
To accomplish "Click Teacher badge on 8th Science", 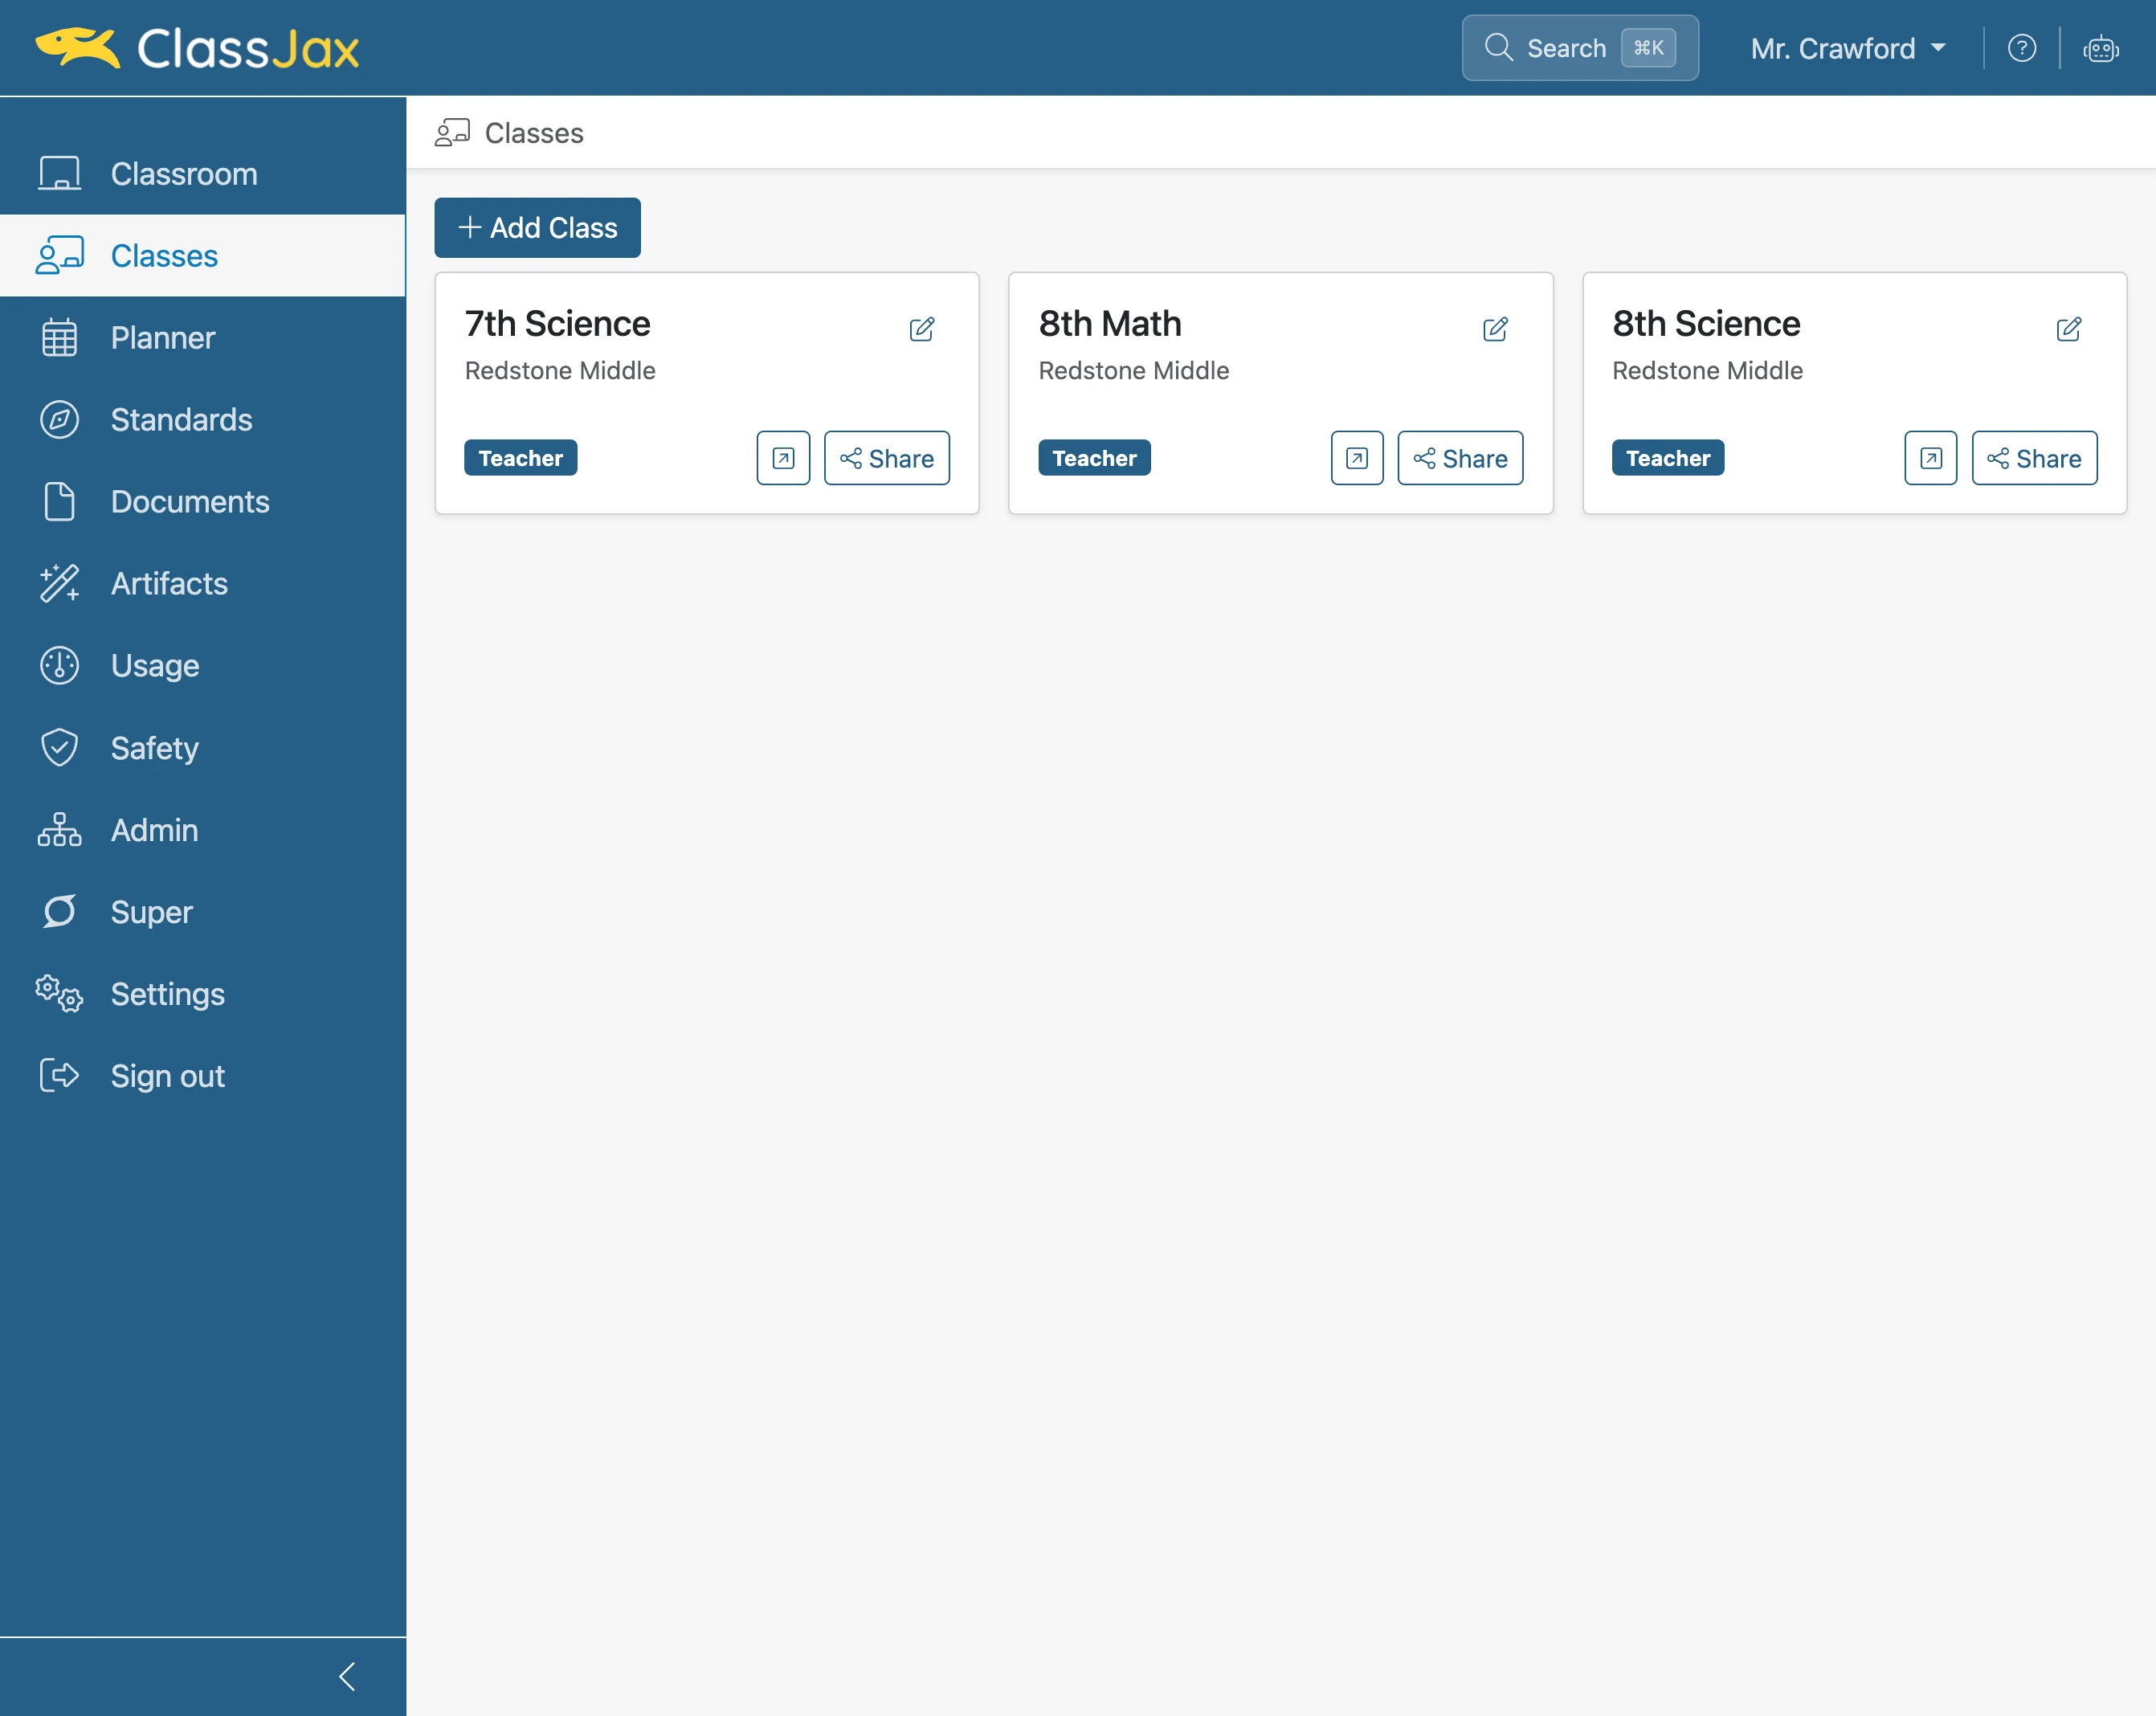I will (1667, 458).
